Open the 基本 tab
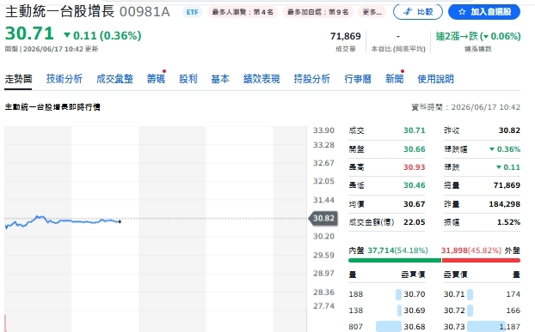535x332 pixels. pos(220,79)
